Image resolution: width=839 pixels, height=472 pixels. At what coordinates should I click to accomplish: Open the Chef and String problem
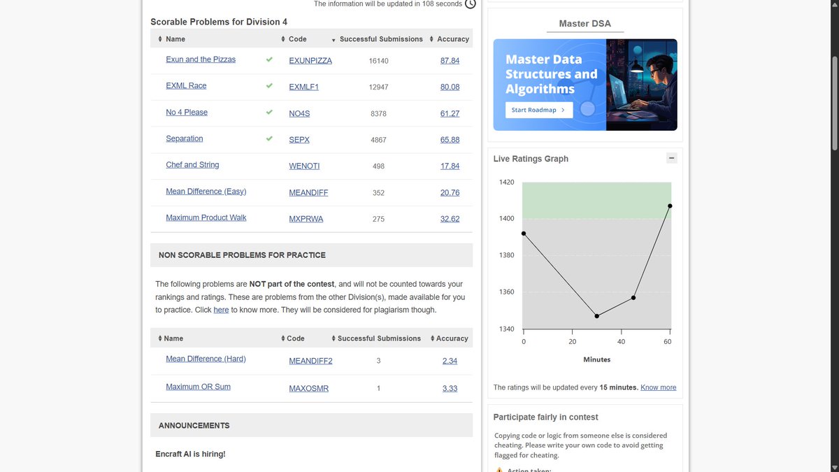(192, 165)
